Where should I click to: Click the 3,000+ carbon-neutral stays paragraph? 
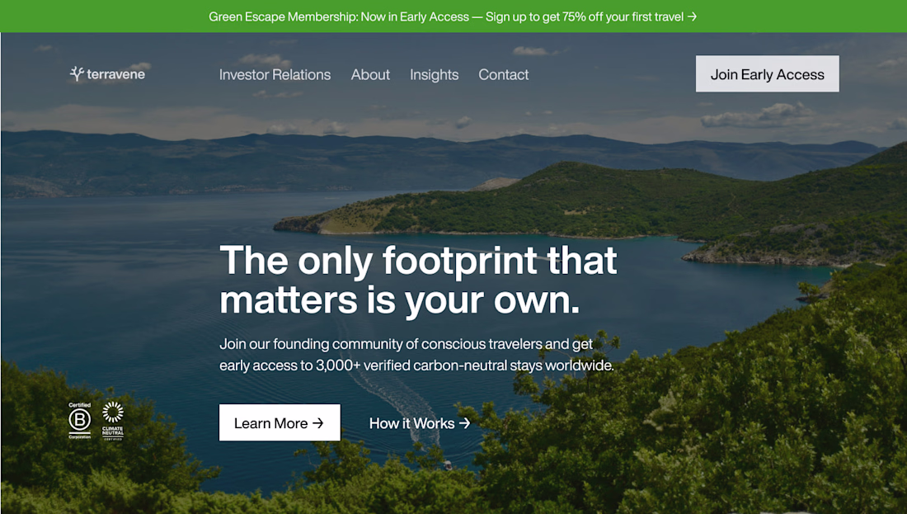point(416,355)
